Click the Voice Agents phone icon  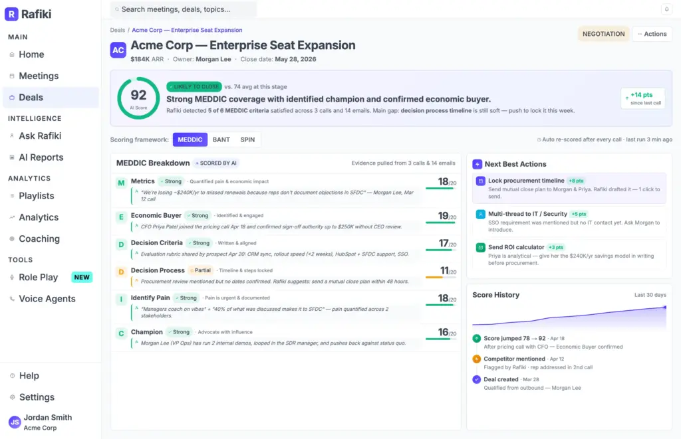pos(12,299)
